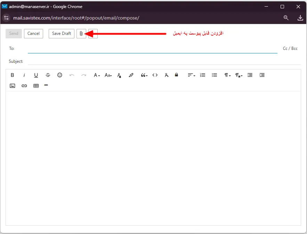The width and height of the screenshot is (307, 234).
Task: Insert a hyperlink into the message
Action: (24, 85)
